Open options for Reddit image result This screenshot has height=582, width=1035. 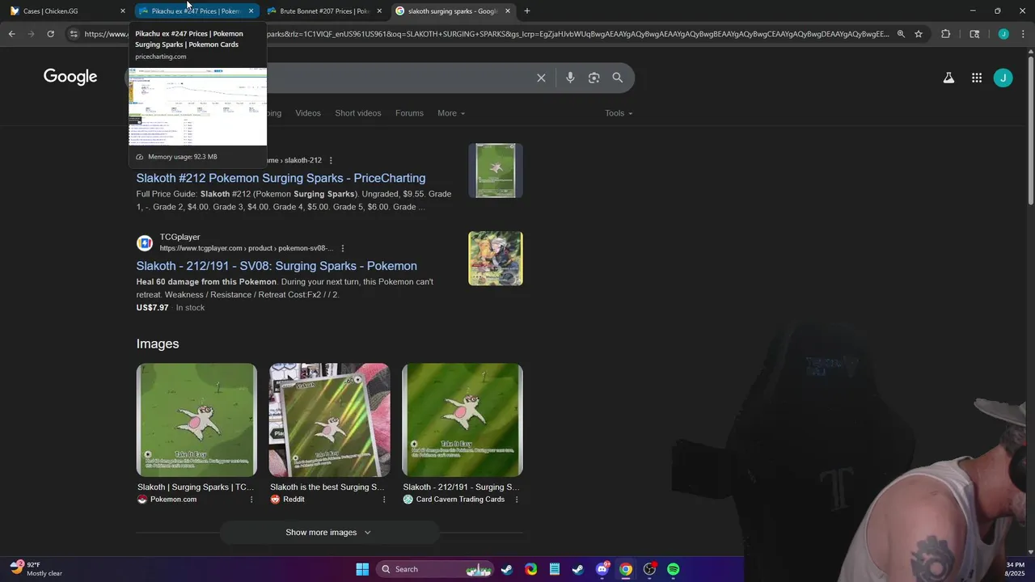pyautogui.click(x=384, y=500)
